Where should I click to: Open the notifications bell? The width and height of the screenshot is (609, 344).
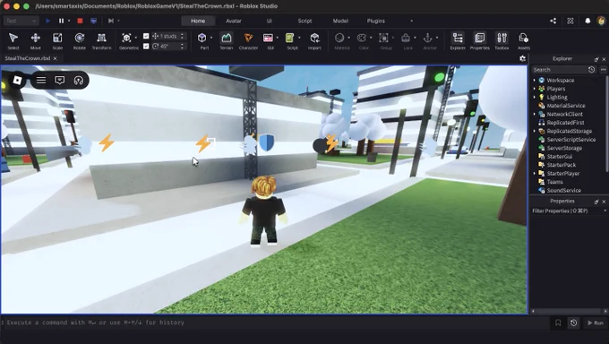click(x=588, y=21)
